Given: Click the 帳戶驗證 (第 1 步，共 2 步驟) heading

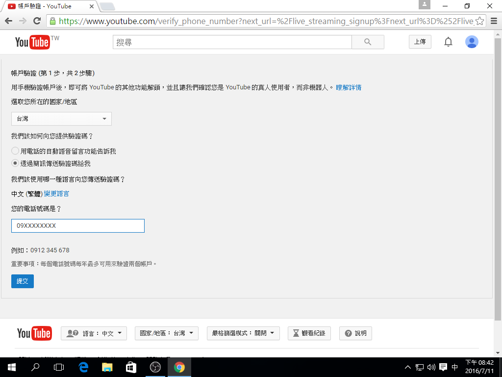Looking at the screenshot, I should (x=53, y=73).
